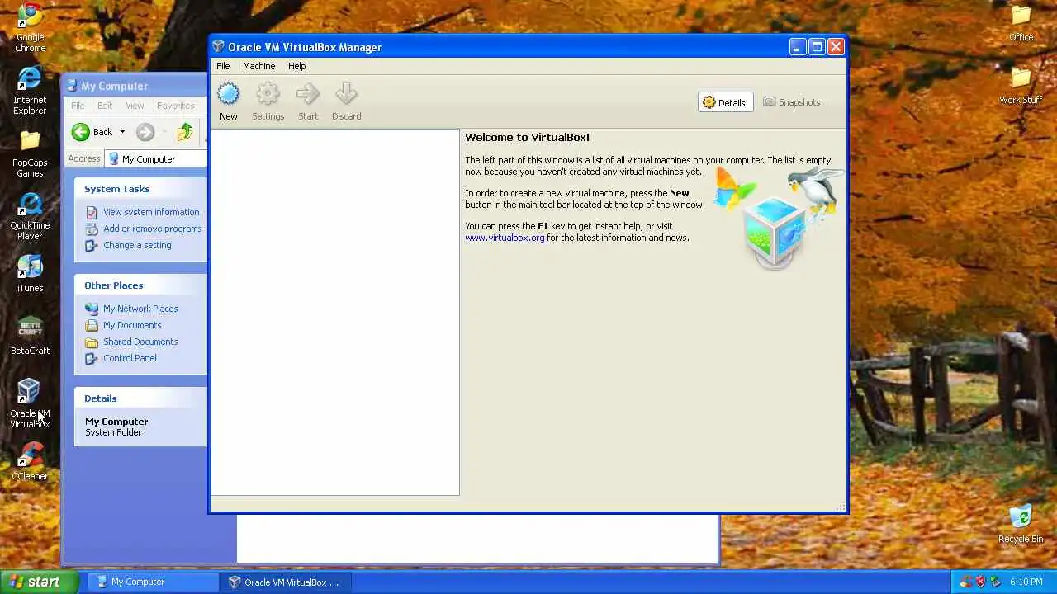Collapse the Other Places panel header
1057x594 pixels.
(140, 285)
